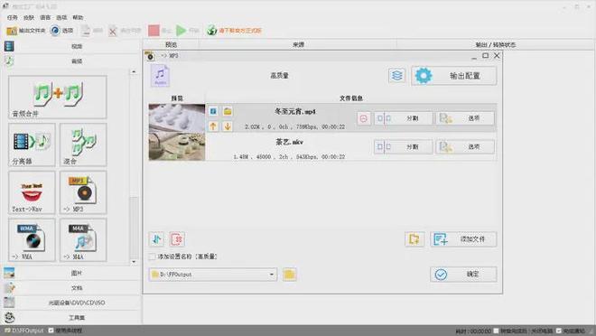Click the 输出配置 button
596x336 pixels.
(454, 76)
